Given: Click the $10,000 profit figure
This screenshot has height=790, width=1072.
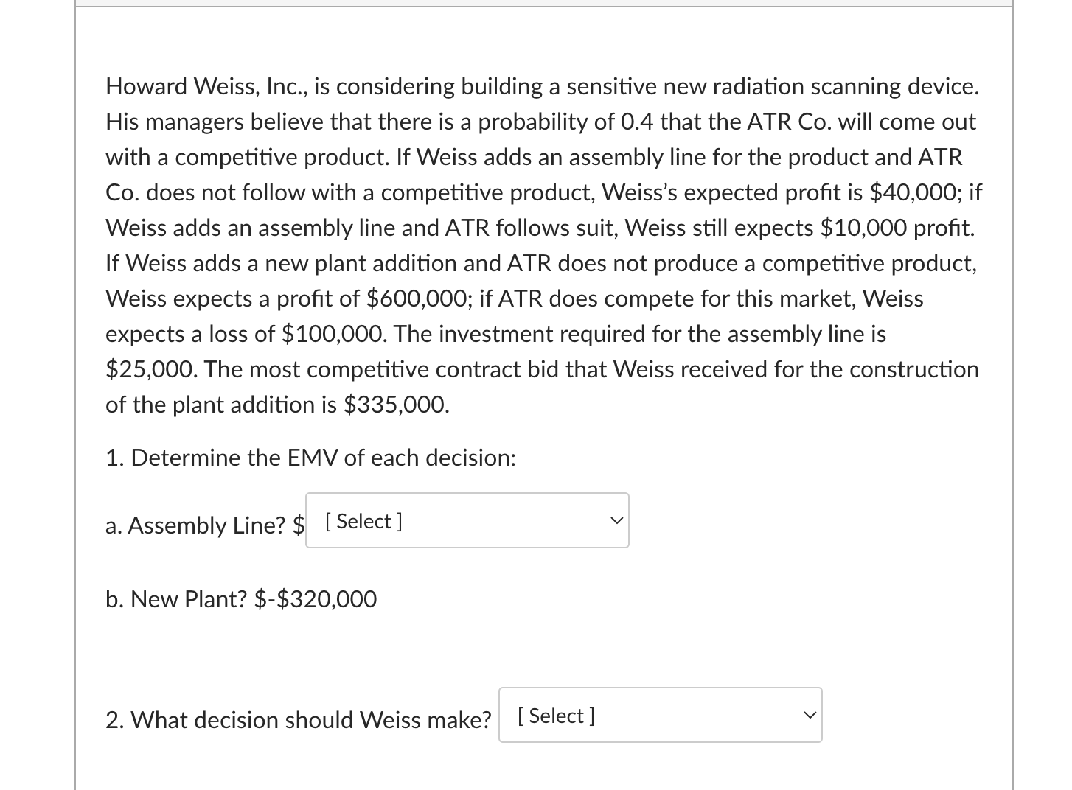Looking at the screenshot, I should tap(863, 228).
